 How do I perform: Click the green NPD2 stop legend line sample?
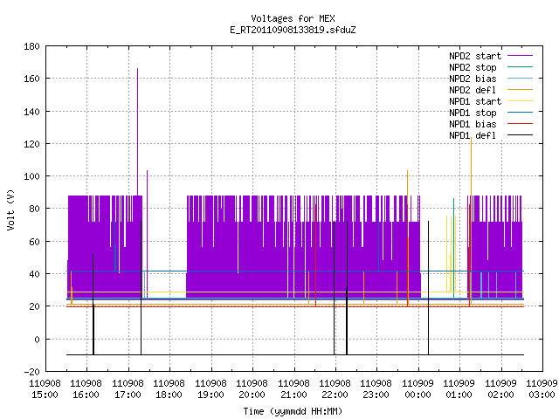[520, 66]
